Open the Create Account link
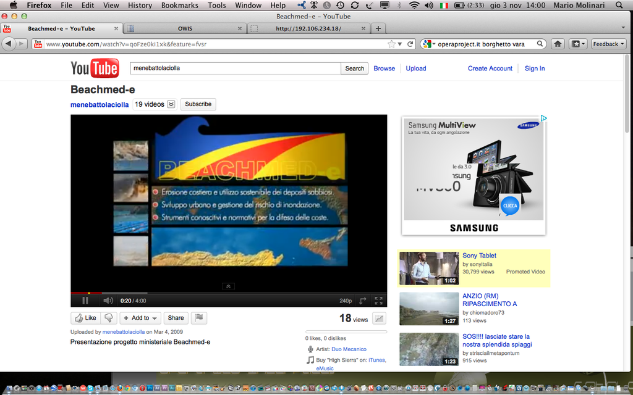This screenshot has height=395, width=633. [490, 69]
